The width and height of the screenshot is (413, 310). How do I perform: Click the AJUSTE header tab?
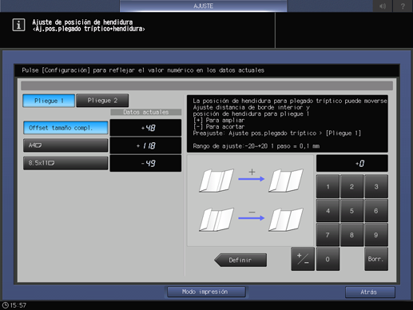coord(203,6)
